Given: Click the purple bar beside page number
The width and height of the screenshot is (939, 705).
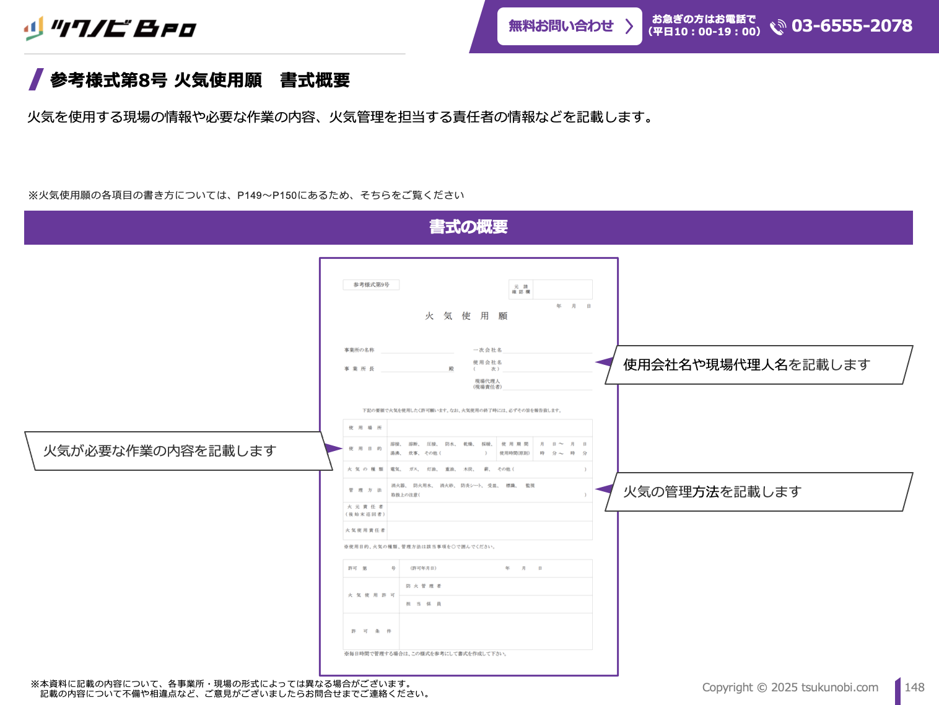Looking at the screenshot, I should point(898,690).
